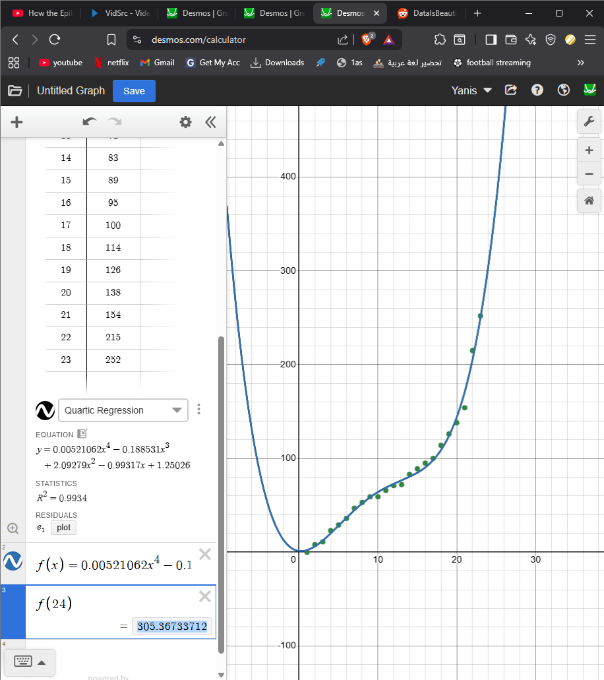This screenshot has width=604, height=680.
Task: Toggle visibility of the f(x) expression
Action: (x=13, y=562)
